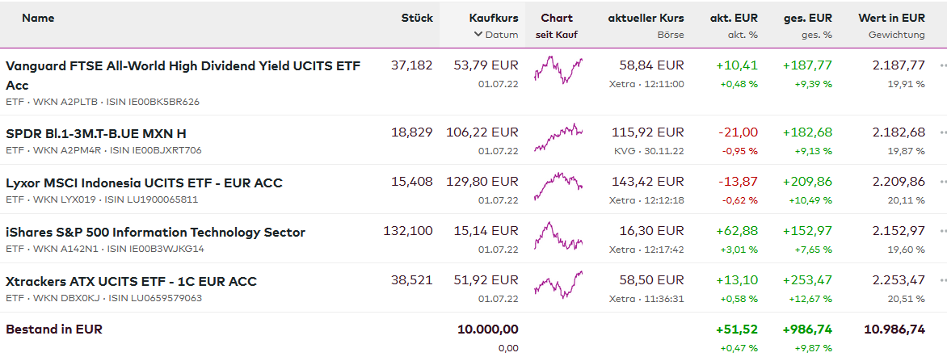947x361 pixels.
Task: Click the Vanguard ETF sparkline chart
Action: pos(558,69)
